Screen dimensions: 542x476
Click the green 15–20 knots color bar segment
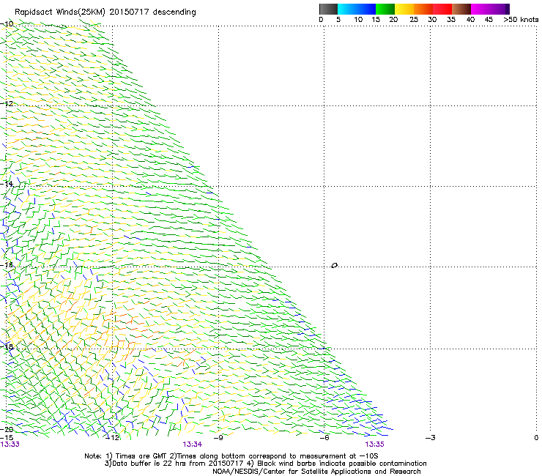pos(385,9)
